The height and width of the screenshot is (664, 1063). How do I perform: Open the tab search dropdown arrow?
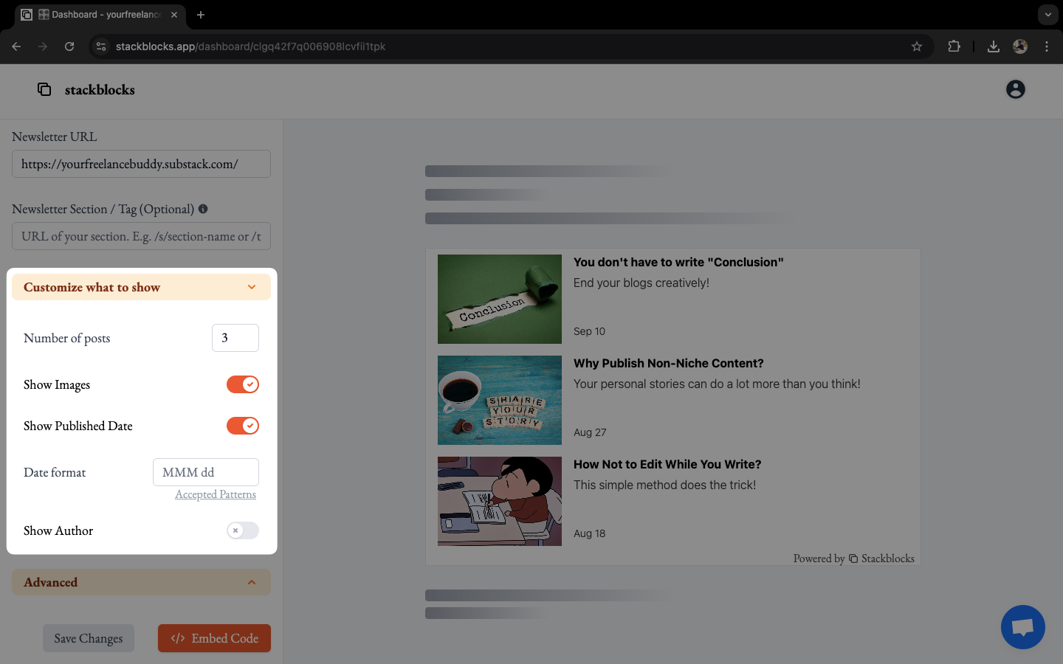[x=1047, y=15]
